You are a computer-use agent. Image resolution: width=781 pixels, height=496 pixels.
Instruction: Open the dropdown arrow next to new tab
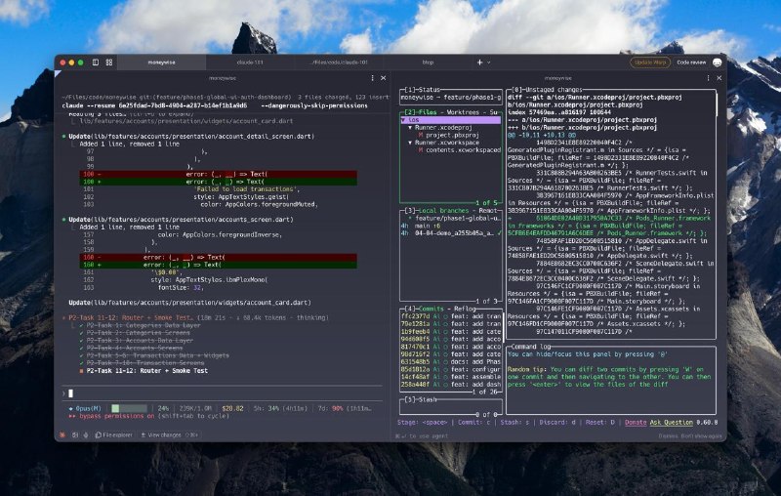click(x=488, y=62)
